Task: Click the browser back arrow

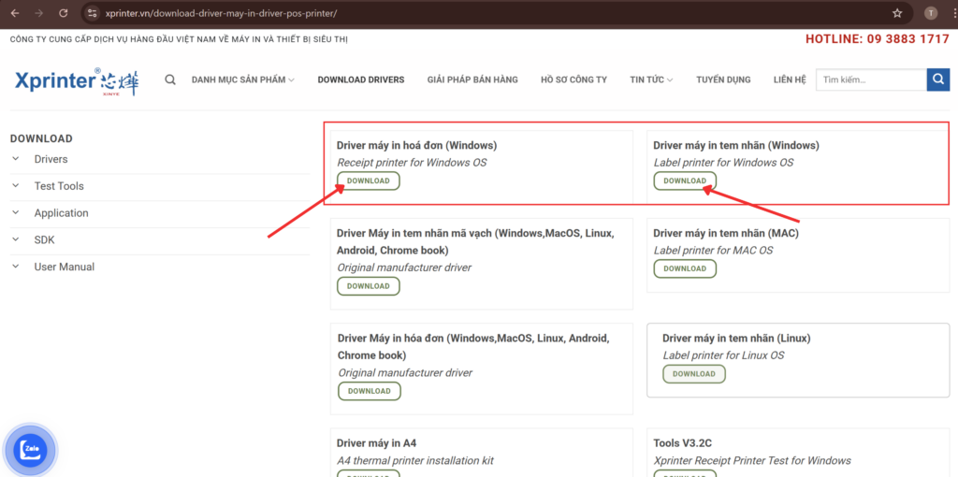Action: click(15, 13)
